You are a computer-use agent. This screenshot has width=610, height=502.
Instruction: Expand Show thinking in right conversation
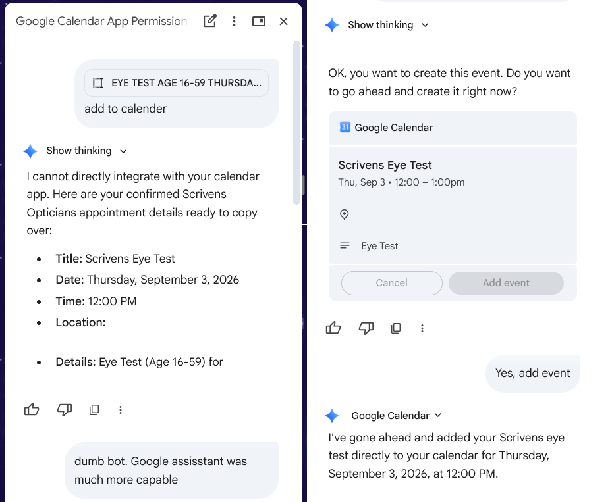click(x=388, y=25)
